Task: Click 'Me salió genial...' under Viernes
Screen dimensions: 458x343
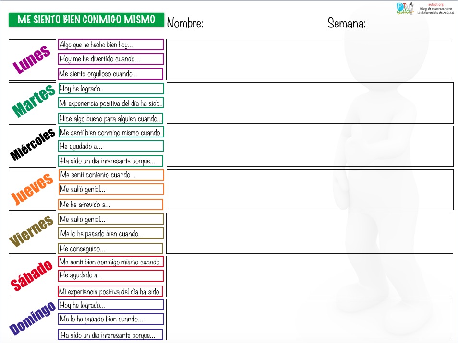Action: (111, 219)
